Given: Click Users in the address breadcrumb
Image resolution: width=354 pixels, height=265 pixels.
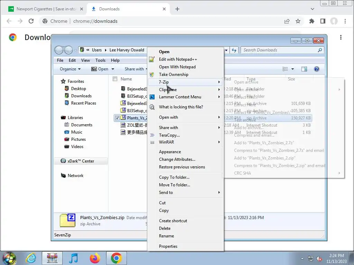Looking at the screenshot, I should (x=97, y=50).
